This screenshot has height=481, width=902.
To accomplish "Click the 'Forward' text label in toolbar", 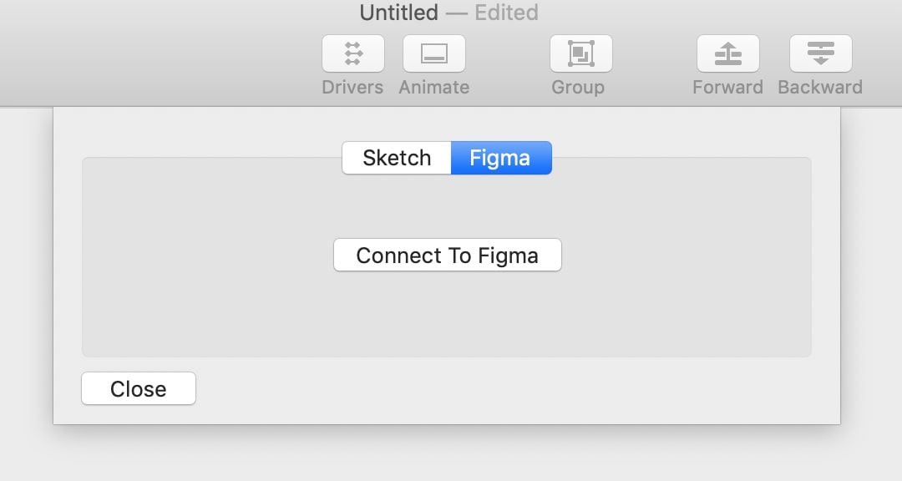I will point(727,87).
